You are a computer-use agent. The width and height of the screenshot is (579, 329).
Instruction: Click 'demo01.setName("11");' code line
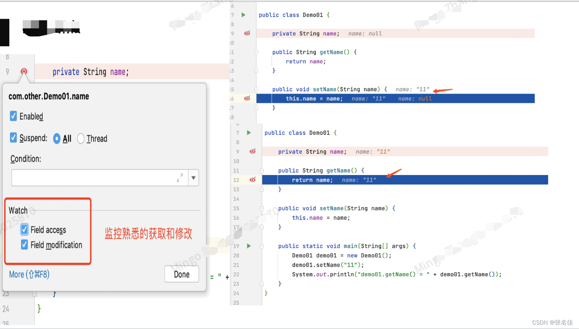pyautogui.click(x=328, y=265)
